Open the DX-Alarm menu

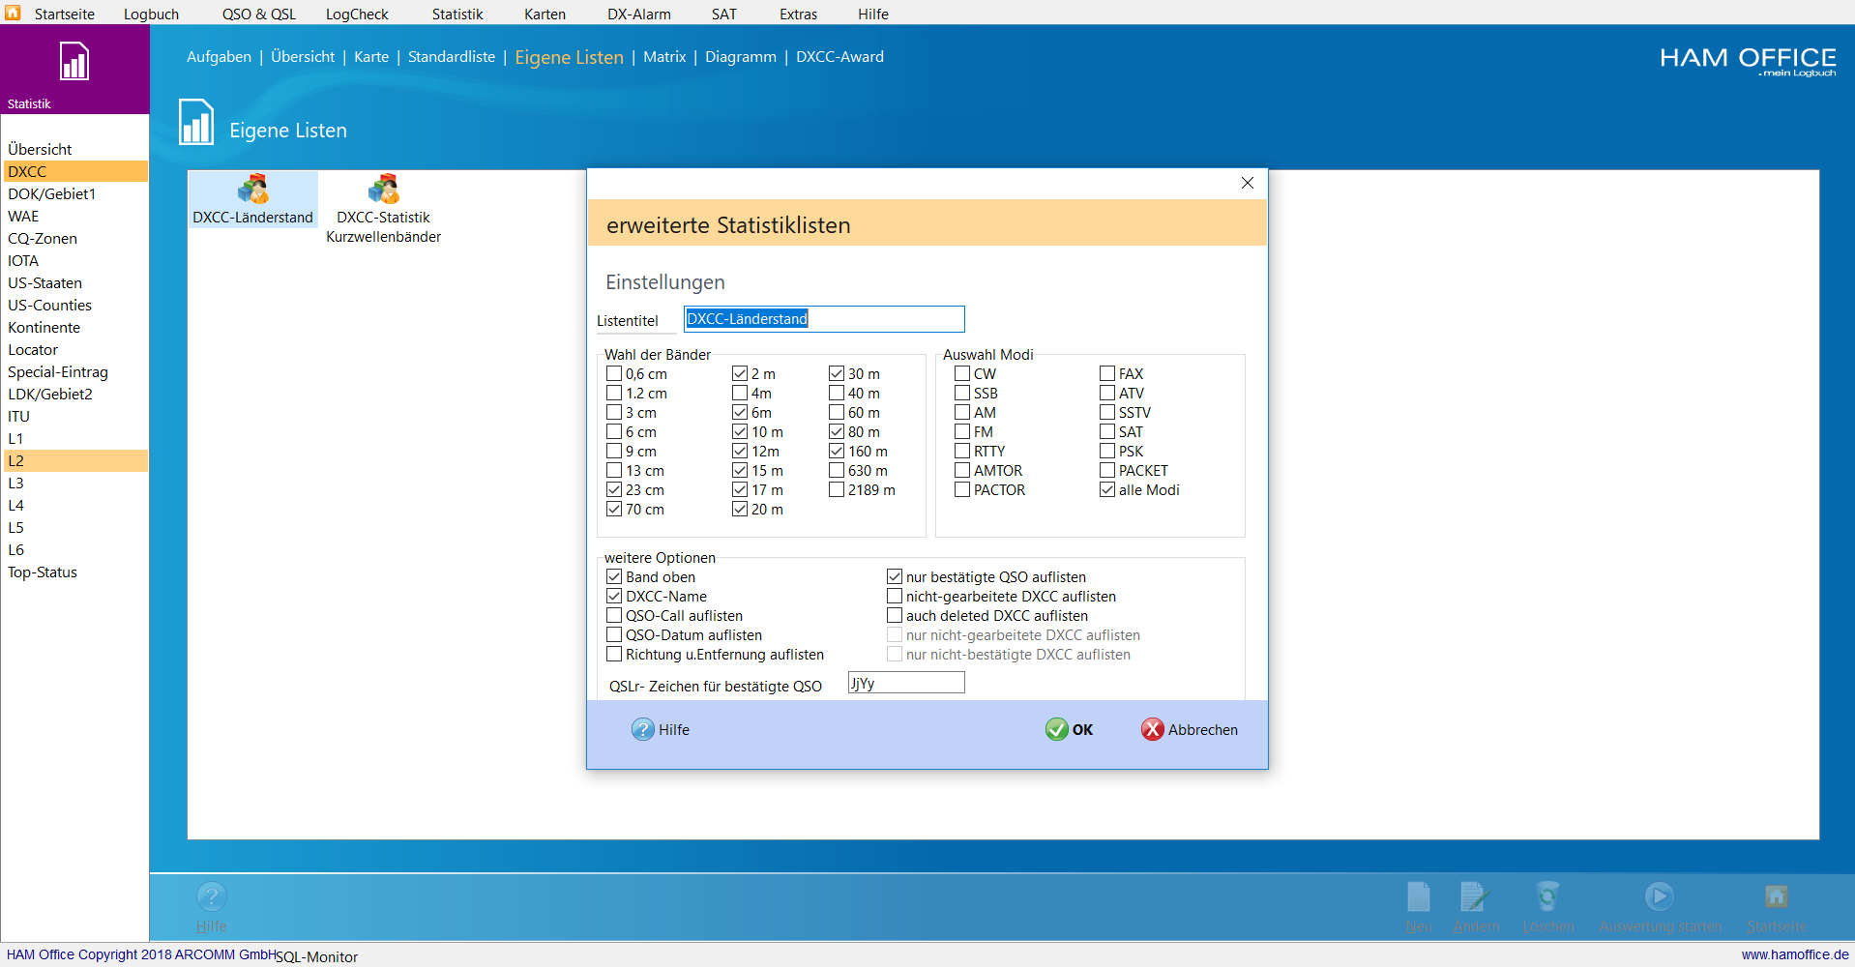639,14
